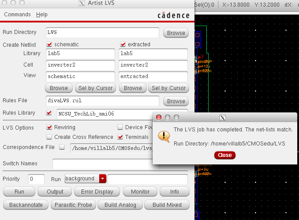Click the Info button

[175, 192]
